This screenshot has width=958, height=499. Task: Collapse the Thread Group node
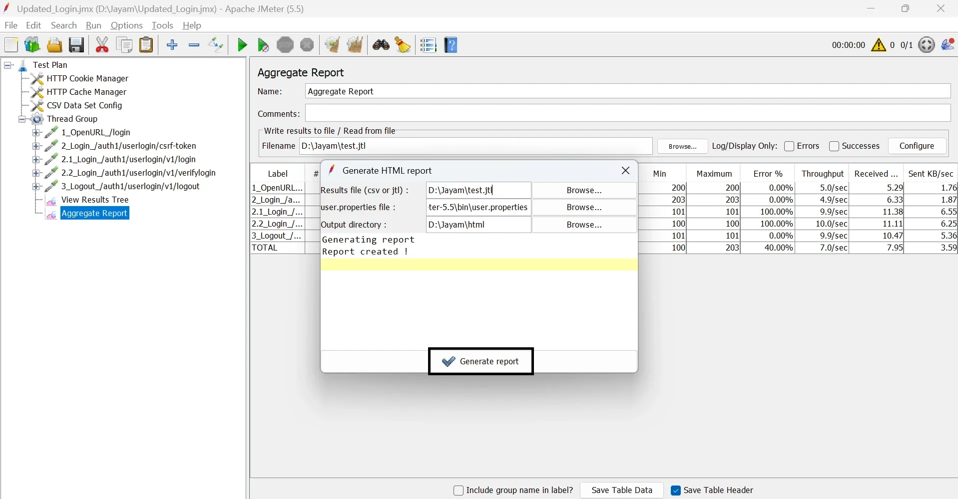tap(22, 119)
